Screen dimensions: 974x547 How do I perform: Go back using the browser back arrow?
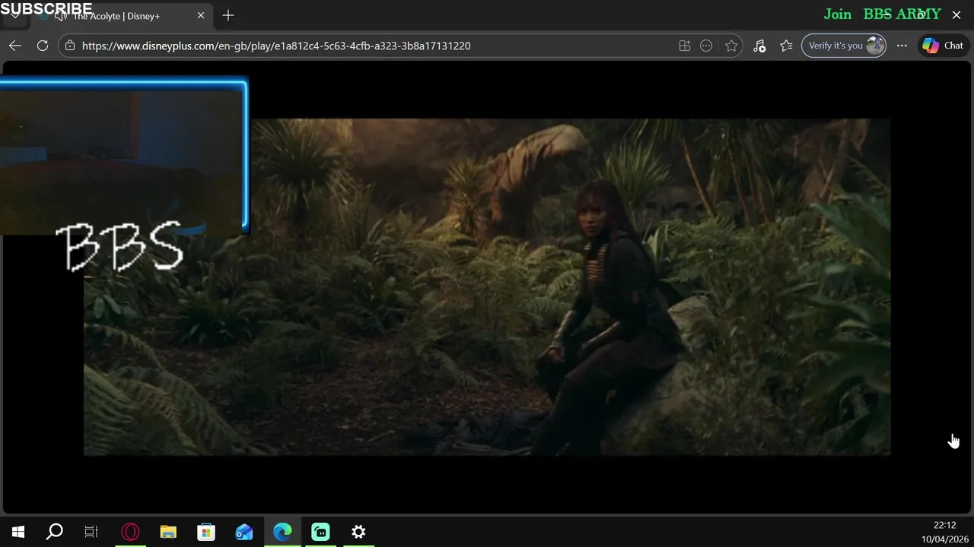(x=15, y=46)
